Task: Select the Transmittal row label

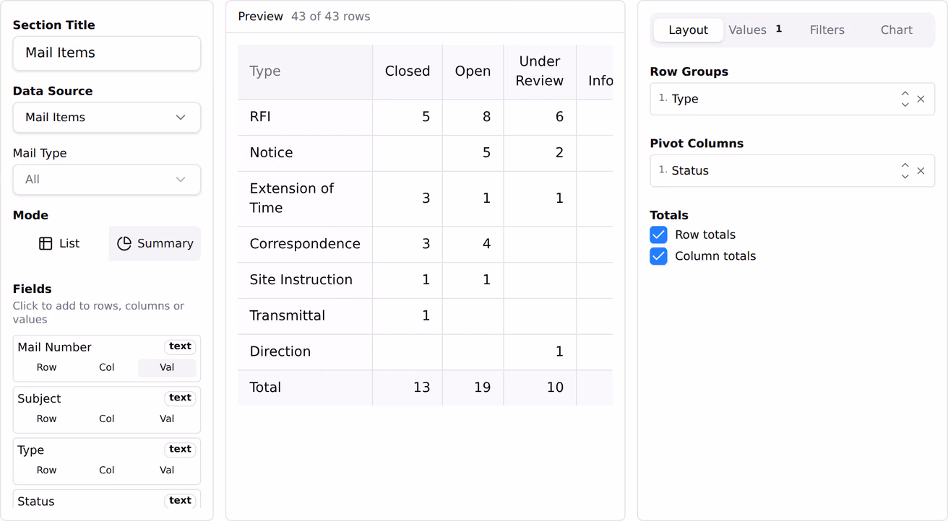Action: (287, 316)
